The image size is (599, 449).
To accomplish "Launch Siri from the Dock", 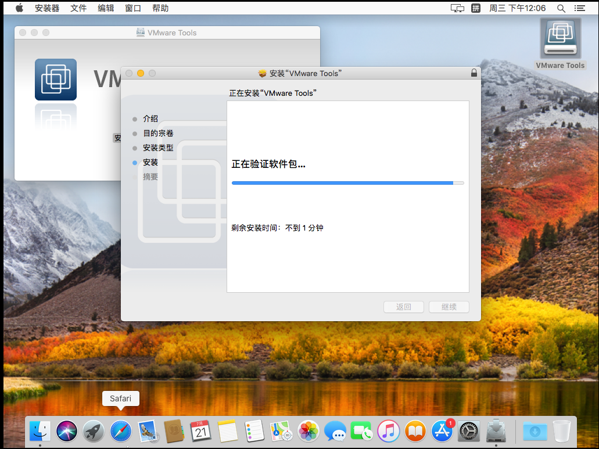I will point(67,431).
